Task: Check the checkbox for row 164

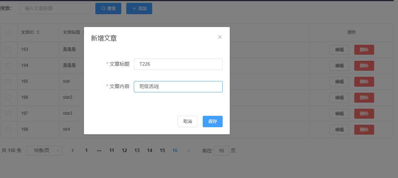Action: [9, 65]
